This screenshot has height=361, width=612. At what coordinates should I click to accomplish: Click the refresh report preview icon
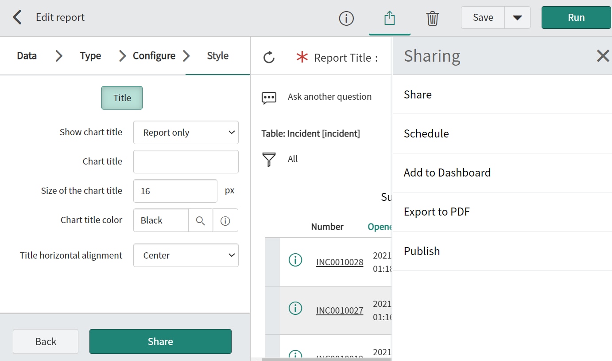269,57
